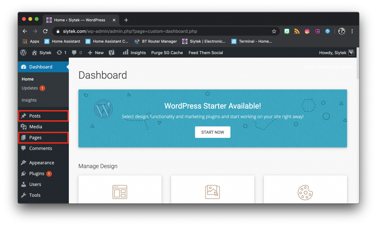The image size is (377, 227).
Task: Click DON'T SHOW THIS AGAIN link
Action: (x=329, y=67)
